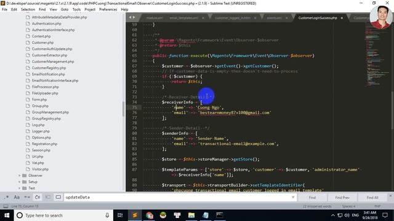The width and height of the screenshot is (394, 221).
Task: Open CustomerRegistry.php in the sidebar
Action: pos(49,68)
